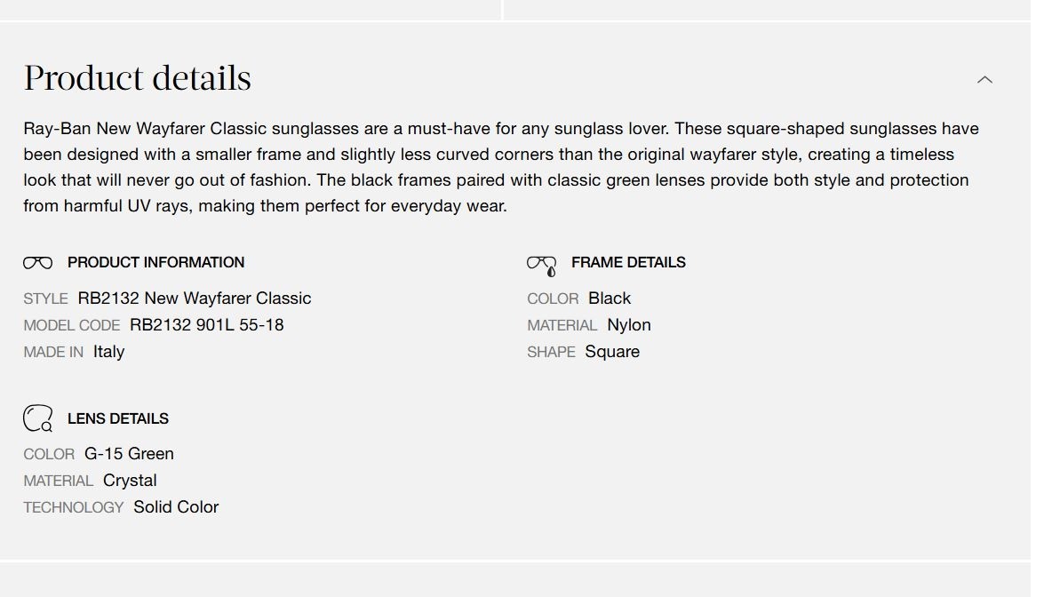
Task: Click the model code RB2132 901L 55-18
Action: click(x=207, y=325)
